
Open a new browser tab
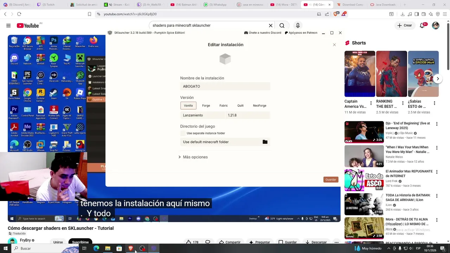405,5
